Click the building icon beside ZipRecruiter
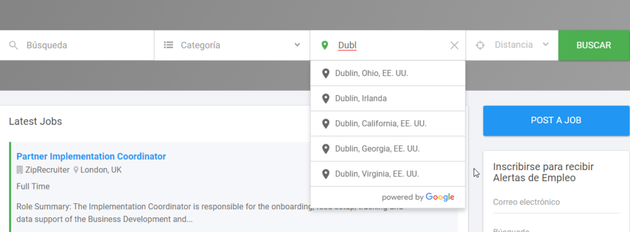 (x=20, y=170)
